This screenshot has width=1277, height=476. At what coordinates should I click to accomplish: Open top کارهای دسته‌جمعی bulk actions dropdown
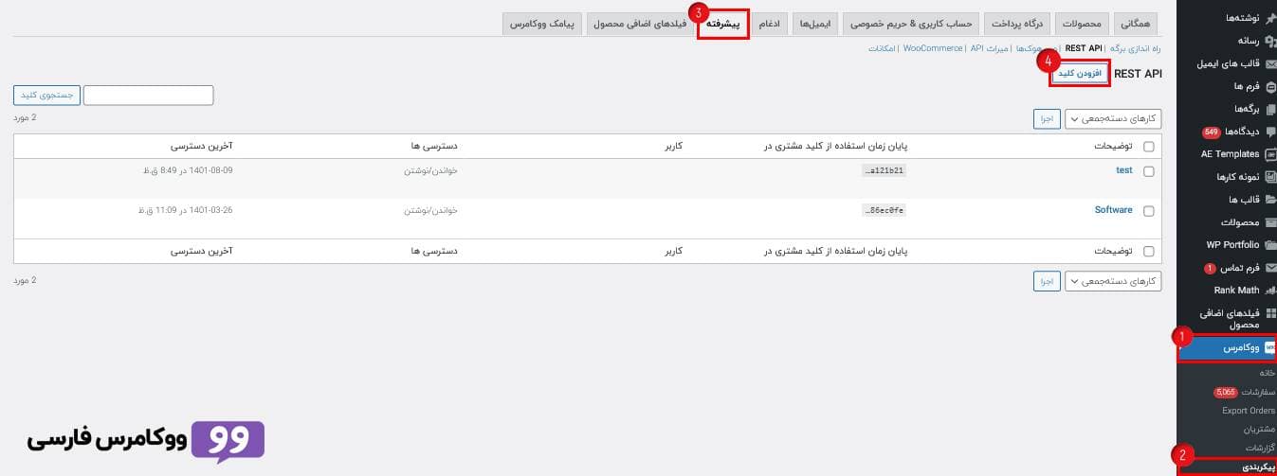1113,119
